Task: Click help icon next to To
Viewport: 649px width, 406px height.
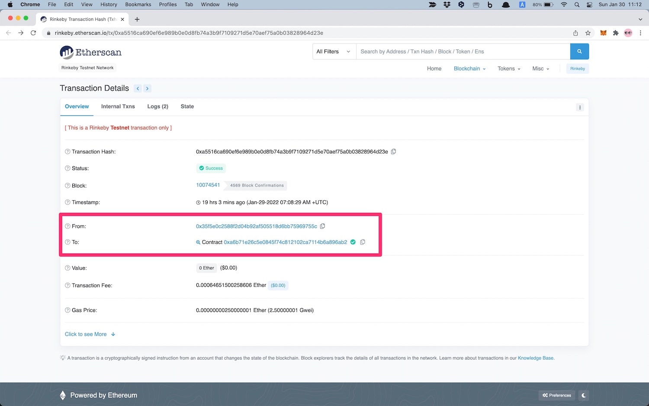Action: click(x=67, y=242)
